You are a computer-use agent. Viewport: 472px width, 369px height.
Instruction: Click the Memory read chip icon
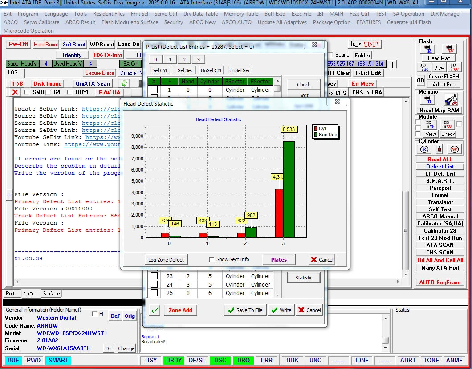[x=428, y=100]
